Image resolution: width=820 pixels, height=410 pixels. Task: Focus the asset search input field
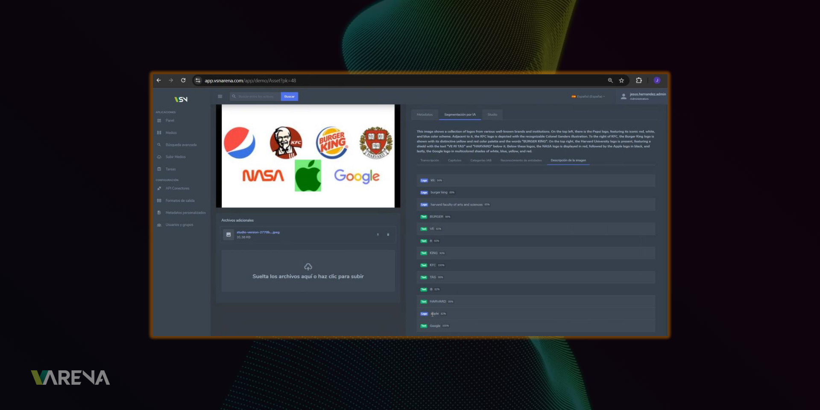click(255, 97)
